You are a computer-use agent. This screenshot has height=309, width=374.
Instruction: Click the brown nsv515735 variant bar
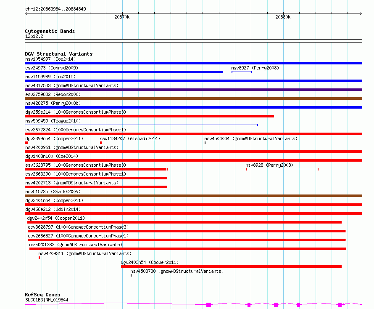[x=193, y=196]
